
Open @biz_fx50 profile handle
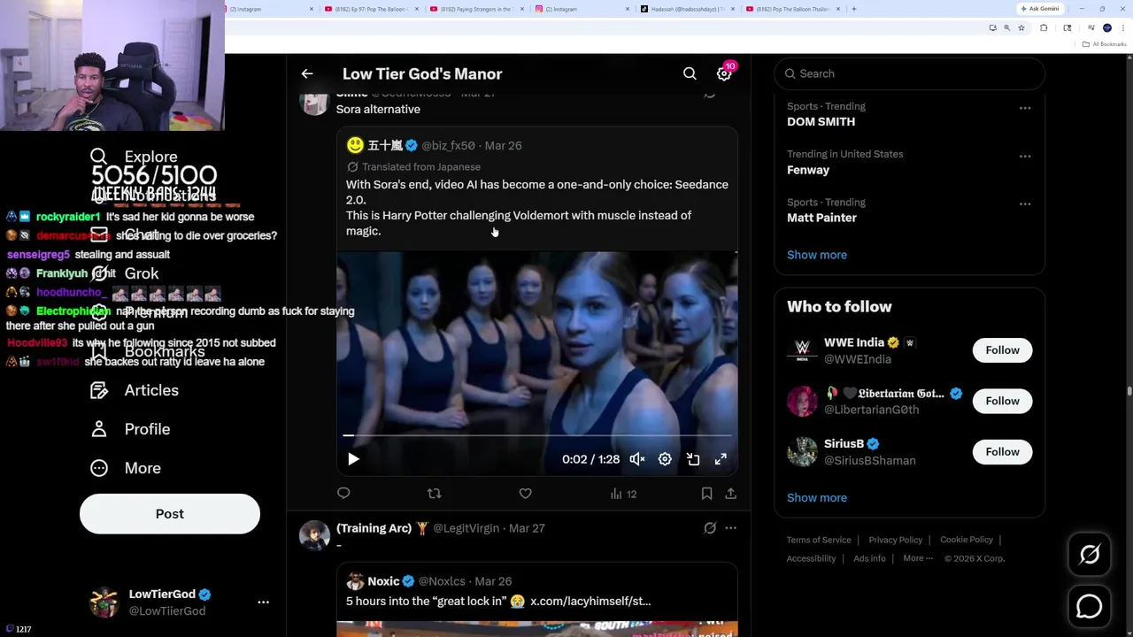(x=448, y=145)
